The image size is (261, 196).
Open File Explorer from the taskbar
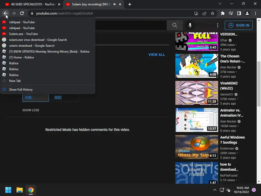pyautogui.click(x=19, y=190)
